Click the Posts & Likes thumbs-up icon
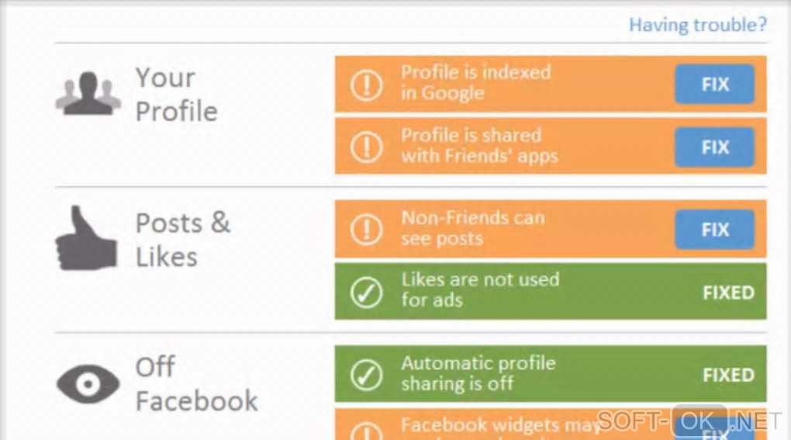This screenshot has height=440, width=791. pyautogui.click(x=86, y=238)
